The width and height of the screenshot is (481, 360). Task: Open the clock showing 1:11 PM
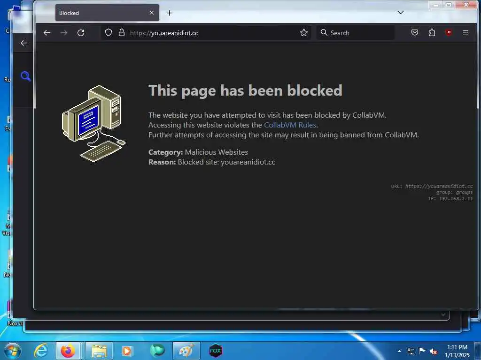point(457,351)
